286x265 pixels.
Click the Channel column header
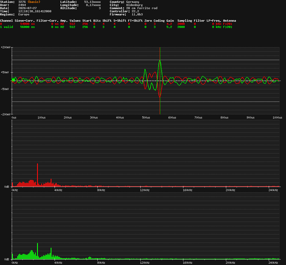(6, 21)
